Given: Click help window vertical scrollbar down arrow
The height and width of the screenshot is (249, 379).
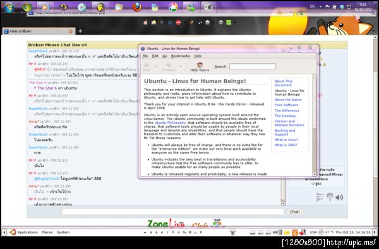Looking at the screenshot, I should (x=315, y=174).
